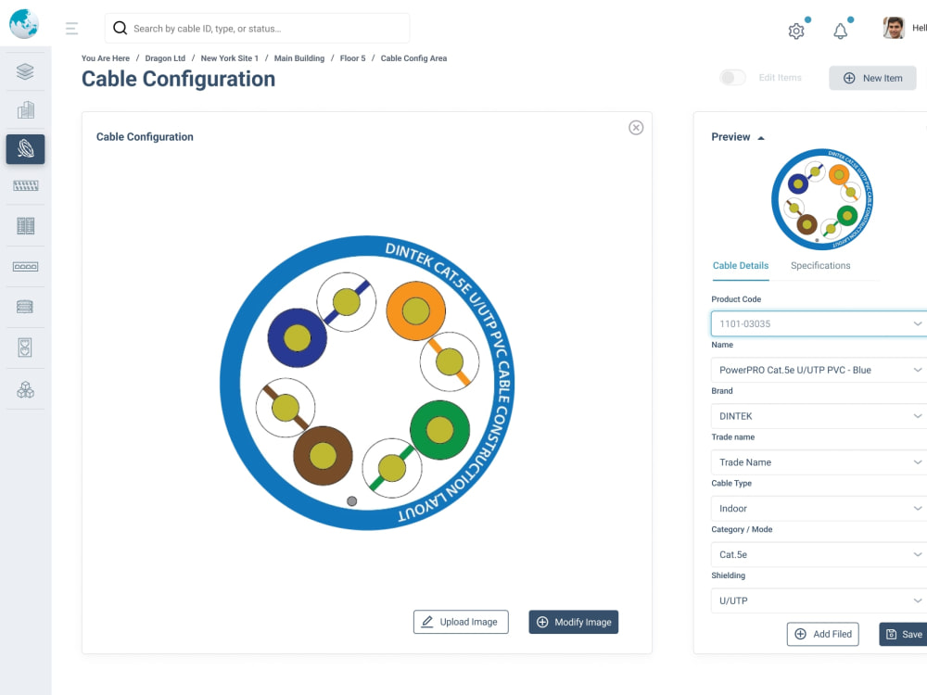Click the Add Filed button

click(823, 634)
